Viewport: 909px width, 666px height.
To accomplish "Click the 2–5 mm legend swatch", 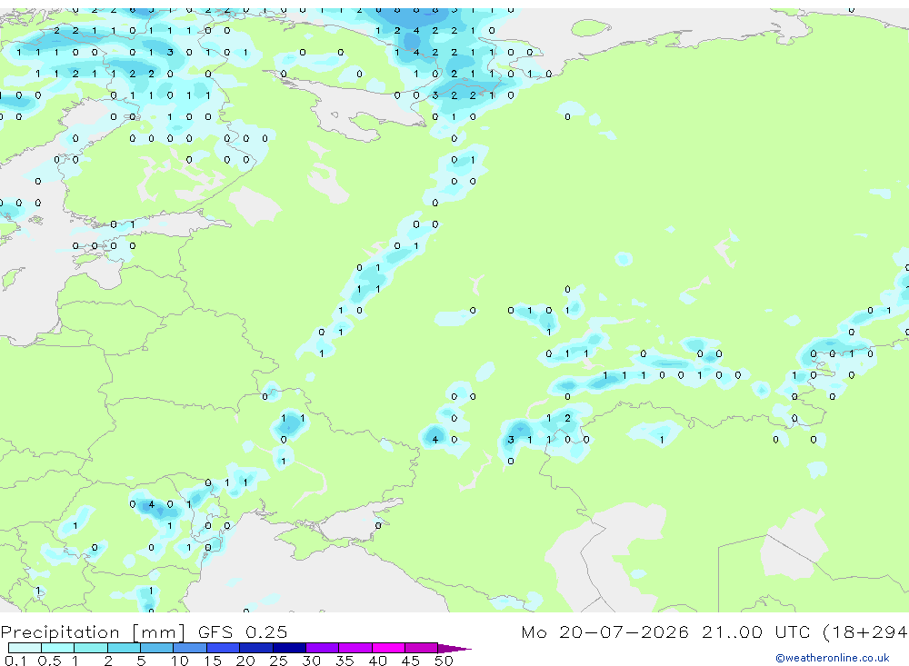I will tap(124, 648).
